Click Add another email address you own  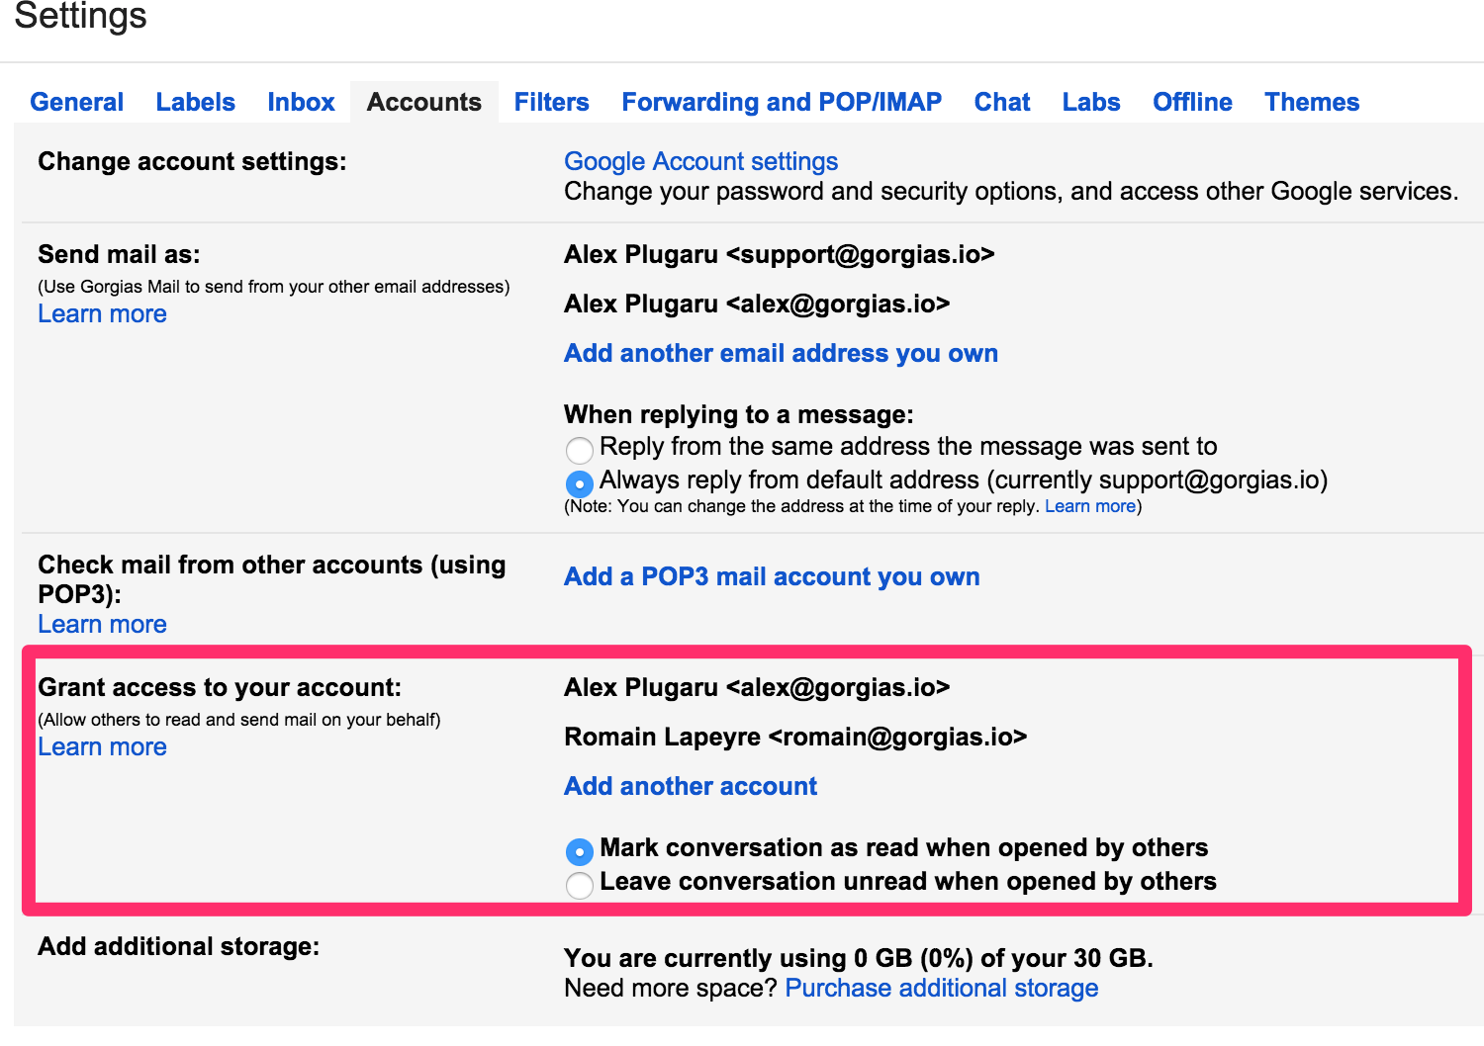tap(781, 353)
